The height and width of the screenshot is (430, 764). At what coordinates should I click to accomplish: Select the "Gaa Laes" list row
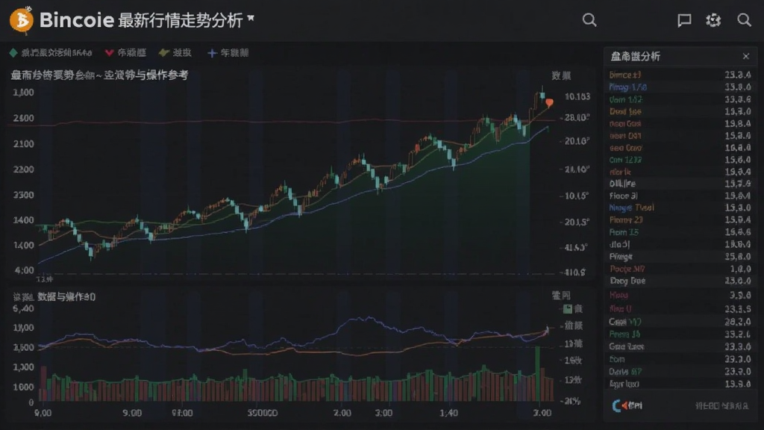tap(680, 346)
